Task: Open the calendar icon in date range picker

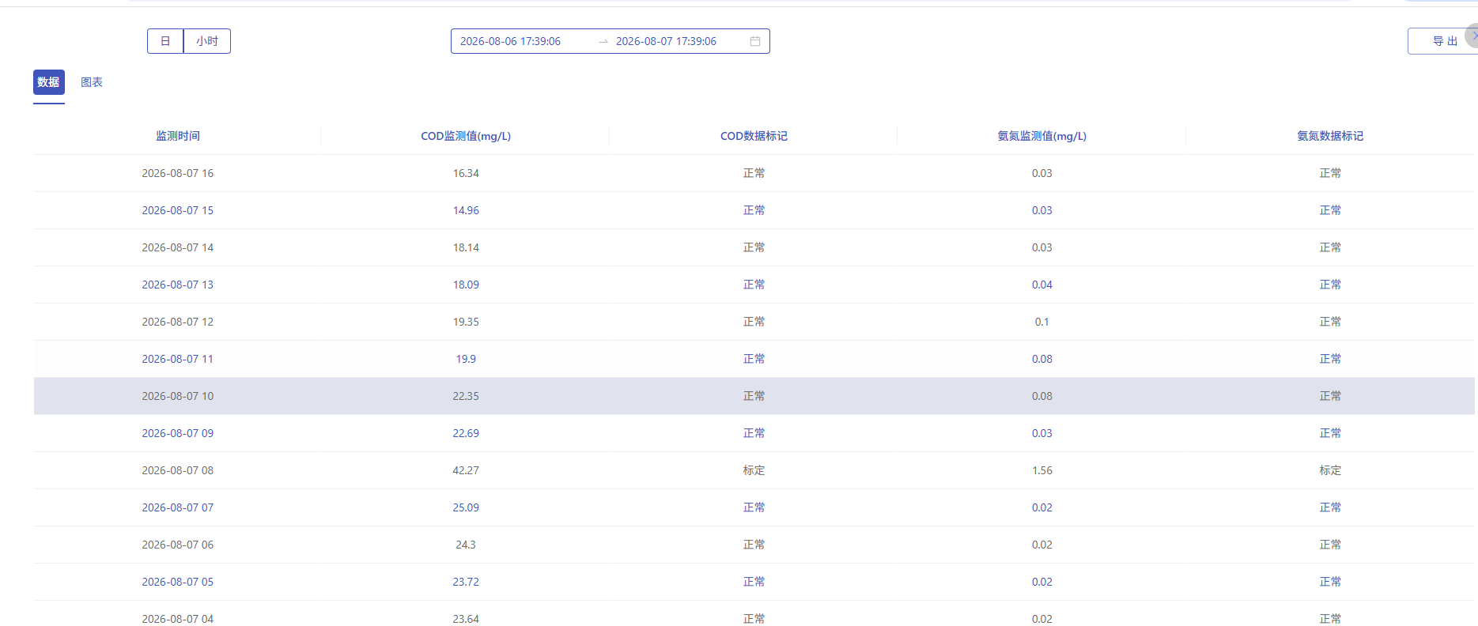Action: tap(755, 41)
